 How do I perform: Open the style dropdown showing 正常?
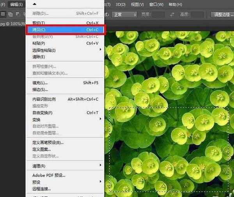124,14
